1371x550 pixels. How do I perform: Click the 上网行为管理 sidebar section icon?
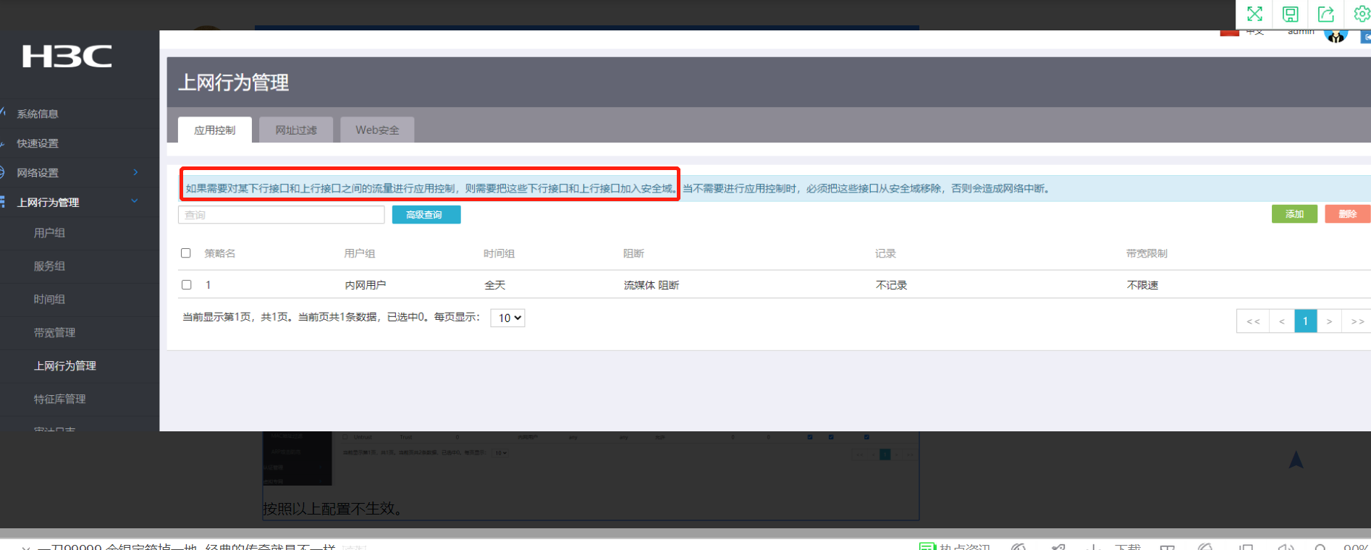tap(2, 202)
